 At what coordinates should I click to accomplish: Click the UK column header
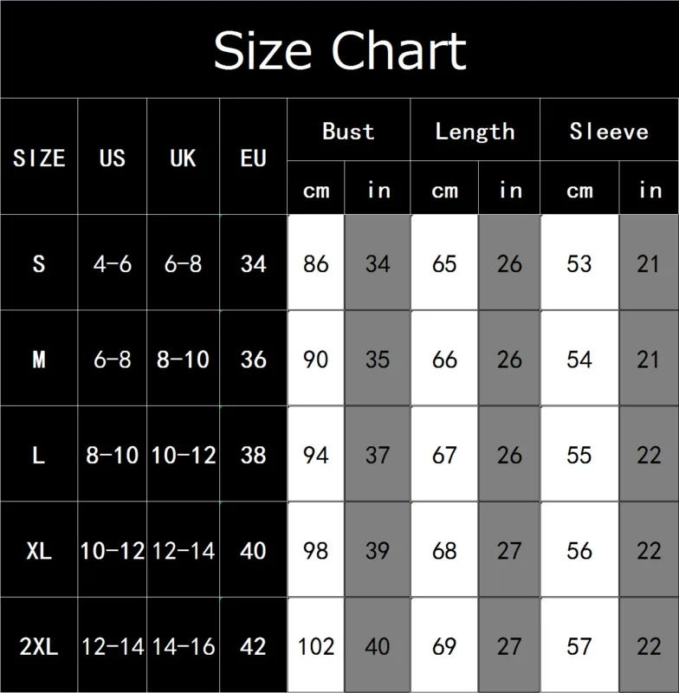tap(183, 157)
